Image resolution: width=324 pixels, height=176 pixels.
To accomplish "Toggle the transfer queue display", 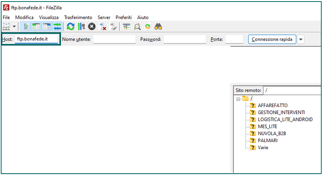I will pos(57,27).
